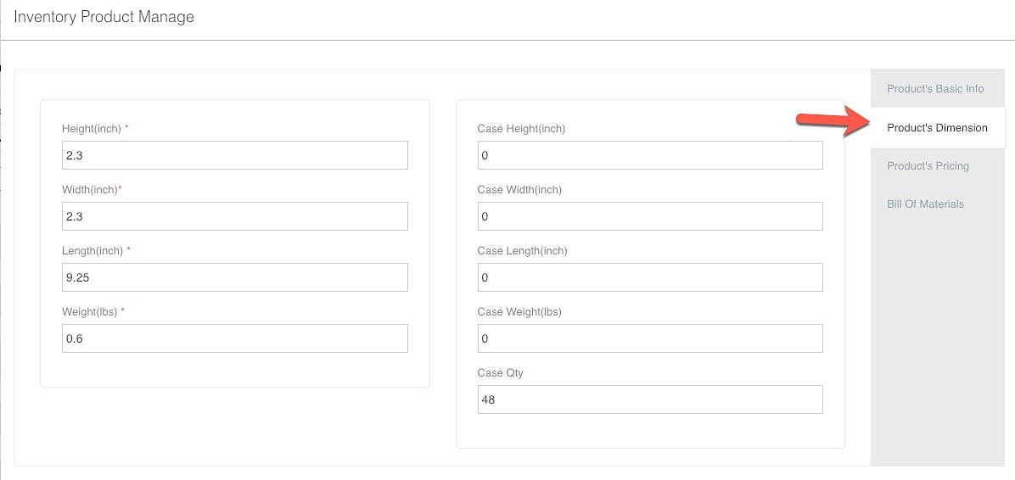Viewport: 1015px width, 480px height.
Task: Open the Product's Basic Info tab
Action: [x=934, y=89]
